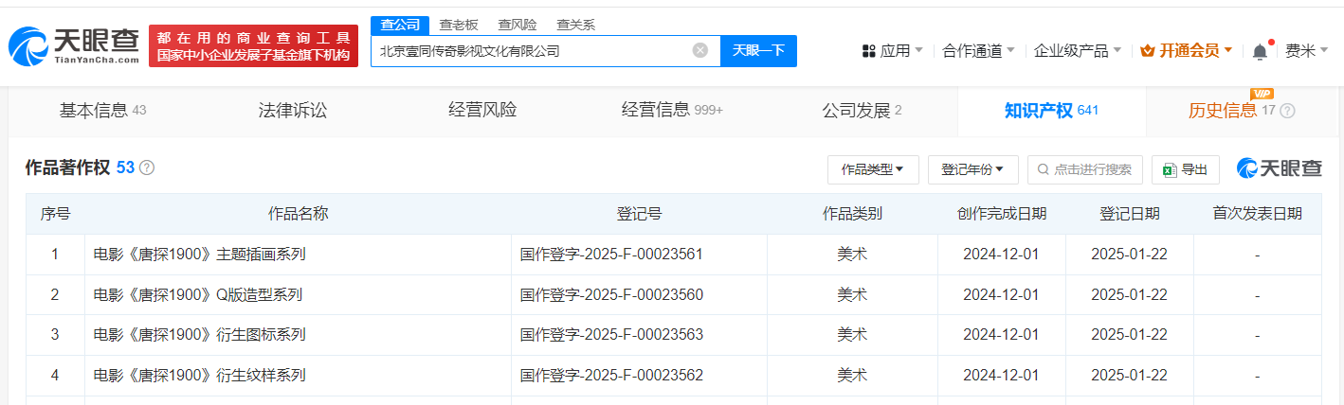Click the 应用 grid icon
Viewport: 1344px width, 405px height.
tap(868, 51)
